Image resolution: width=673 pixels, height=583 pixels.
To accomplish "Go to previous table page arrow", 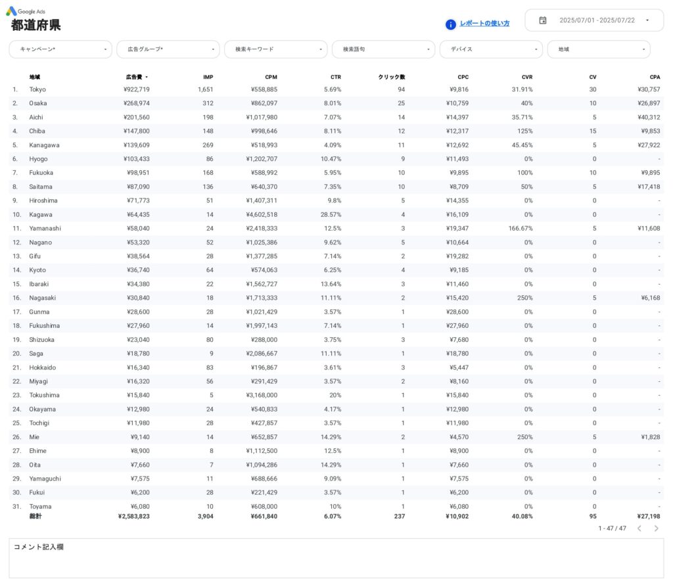I will coord(639,528).
